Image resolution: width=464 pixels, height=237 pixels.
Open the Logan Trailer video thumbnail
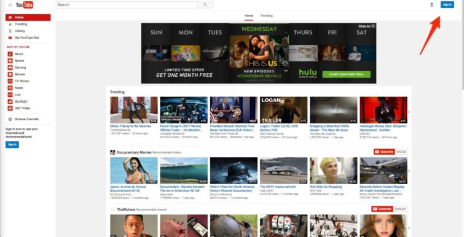coord(283,110)
